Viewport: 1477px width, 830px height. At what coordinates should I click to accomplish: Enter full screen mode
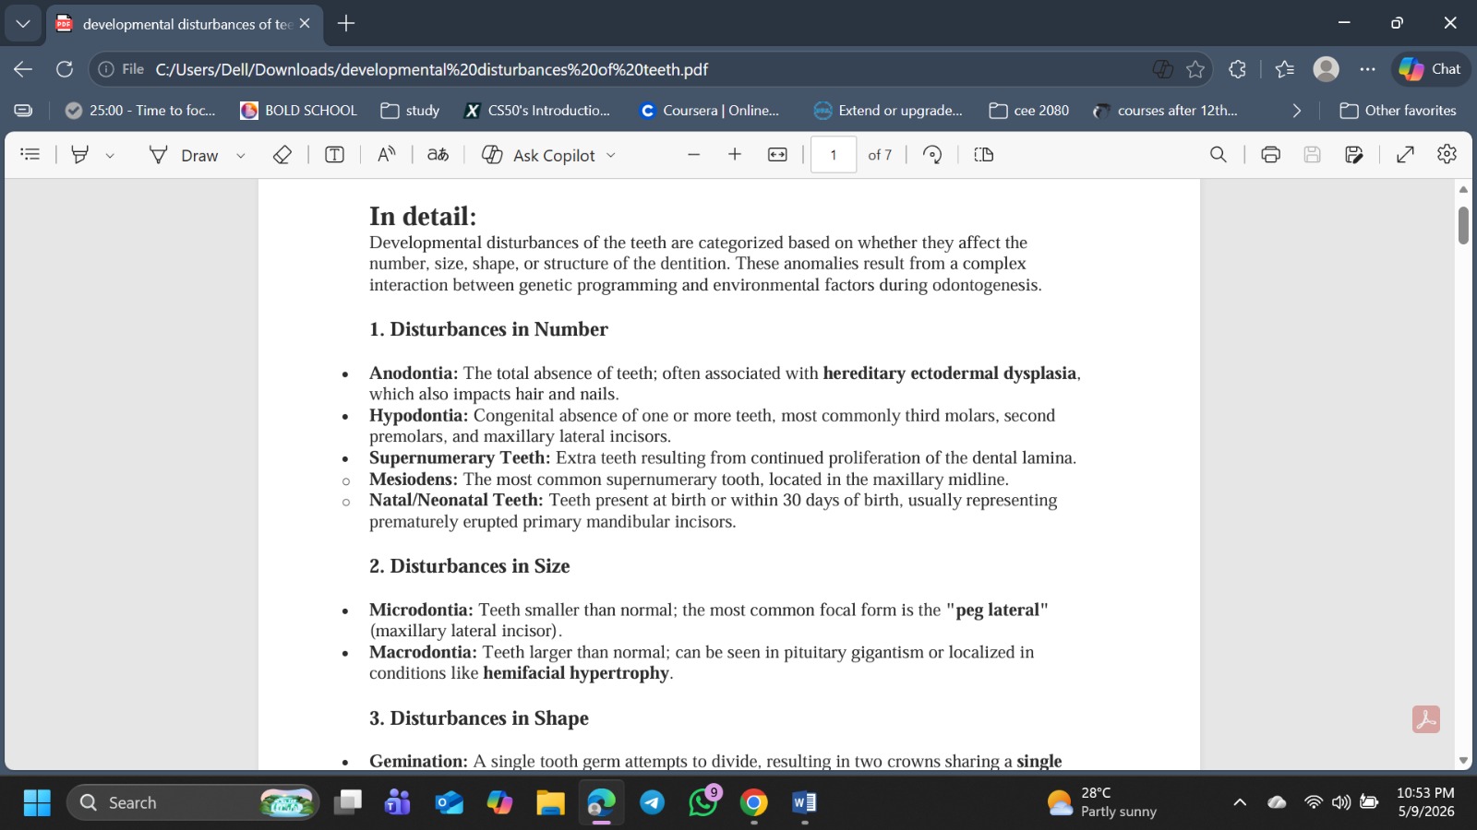pos(1406,155)
